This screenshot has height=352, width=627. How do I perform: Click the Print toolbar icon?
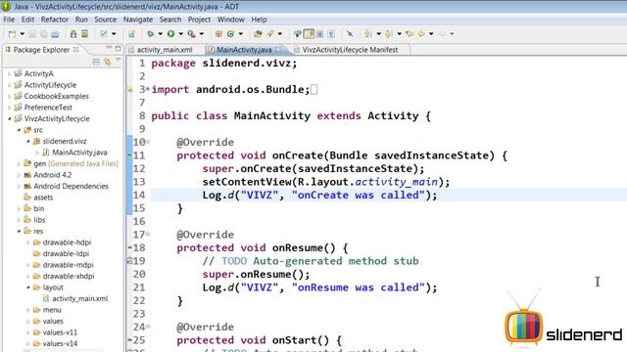(55, 34)
